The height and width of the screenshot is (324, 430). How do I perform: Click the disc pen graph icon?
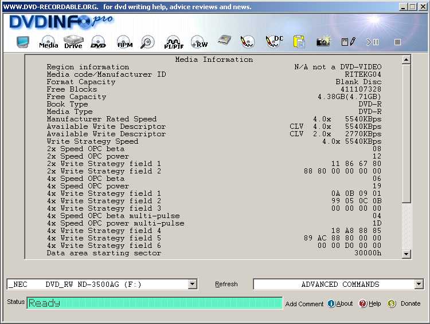point(247,42)
